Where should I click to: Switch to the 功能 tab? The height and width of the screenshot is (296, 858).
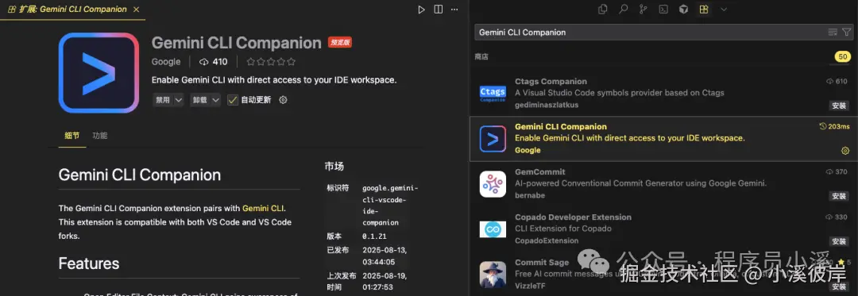coord(99,136)
